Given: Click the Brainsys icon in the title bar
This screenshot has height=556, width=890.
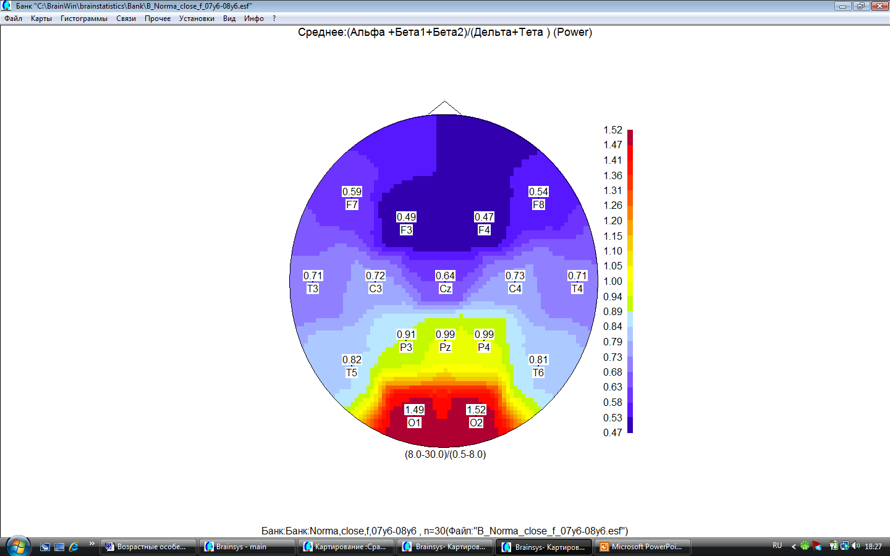Looking at the screenshot, I should coord(6,6).
